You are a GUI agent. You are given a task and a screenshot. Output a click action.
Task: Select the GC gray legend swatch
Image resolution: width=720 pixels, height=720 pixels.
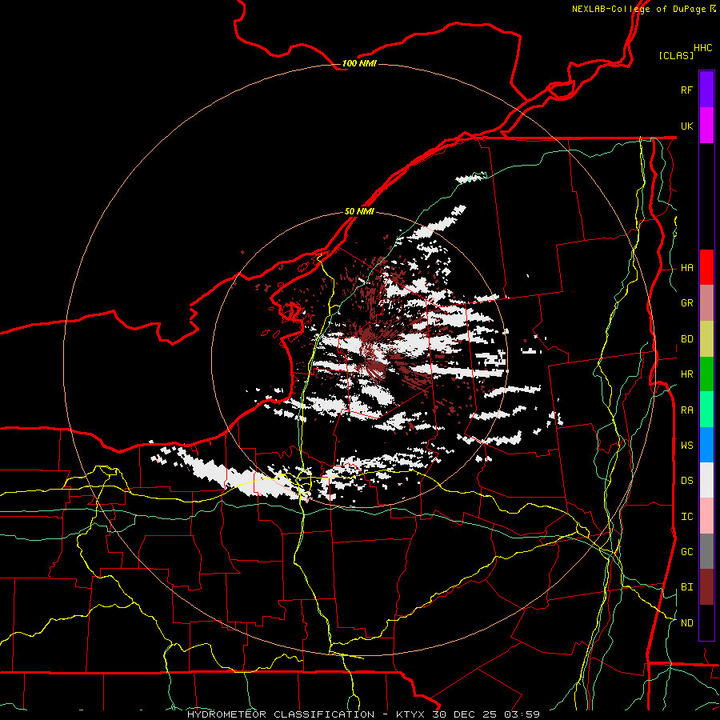(x=706, y=551)
